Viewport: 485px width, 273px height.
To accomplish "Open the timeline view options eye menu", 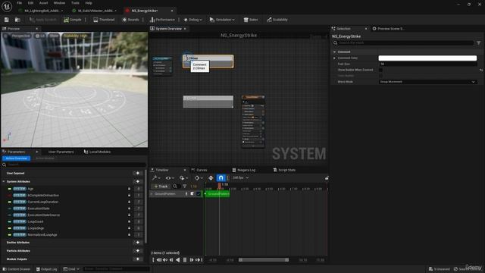I will tap(170, 177).
